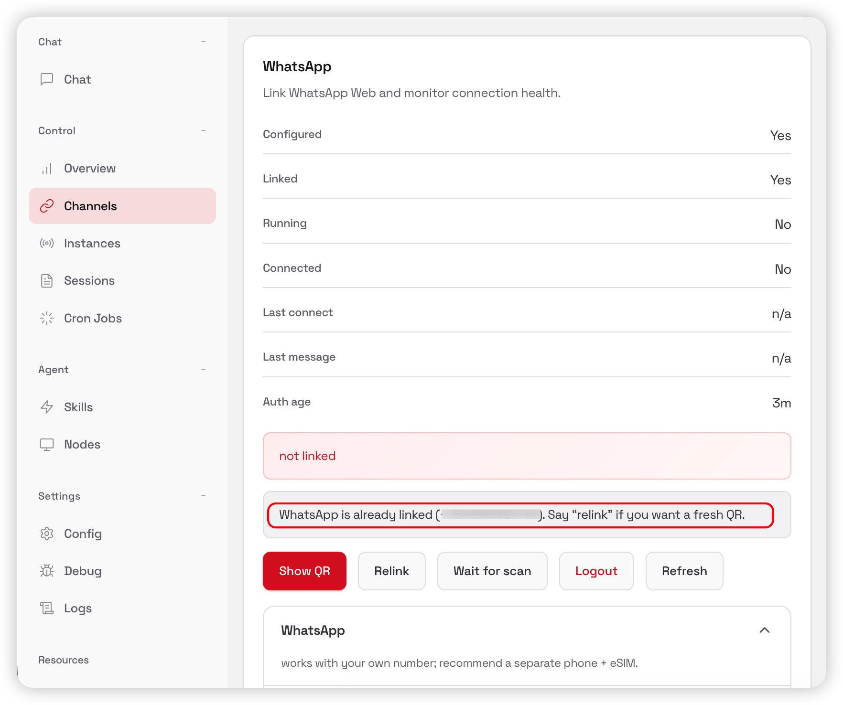
Task: Go to Nodes
Action: tap(122, 445)
